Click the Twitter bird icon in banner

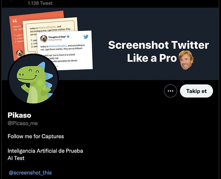(86, 37)
